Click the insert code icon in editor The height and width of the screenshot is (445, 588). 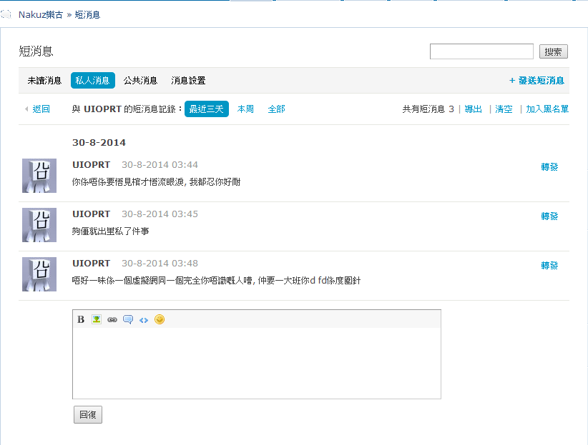coord(144,319)
